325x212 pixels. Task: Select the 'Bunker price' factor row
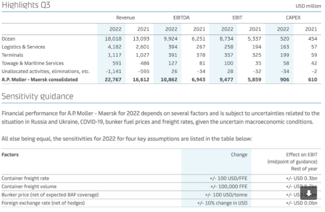click(x=161, y=195)
